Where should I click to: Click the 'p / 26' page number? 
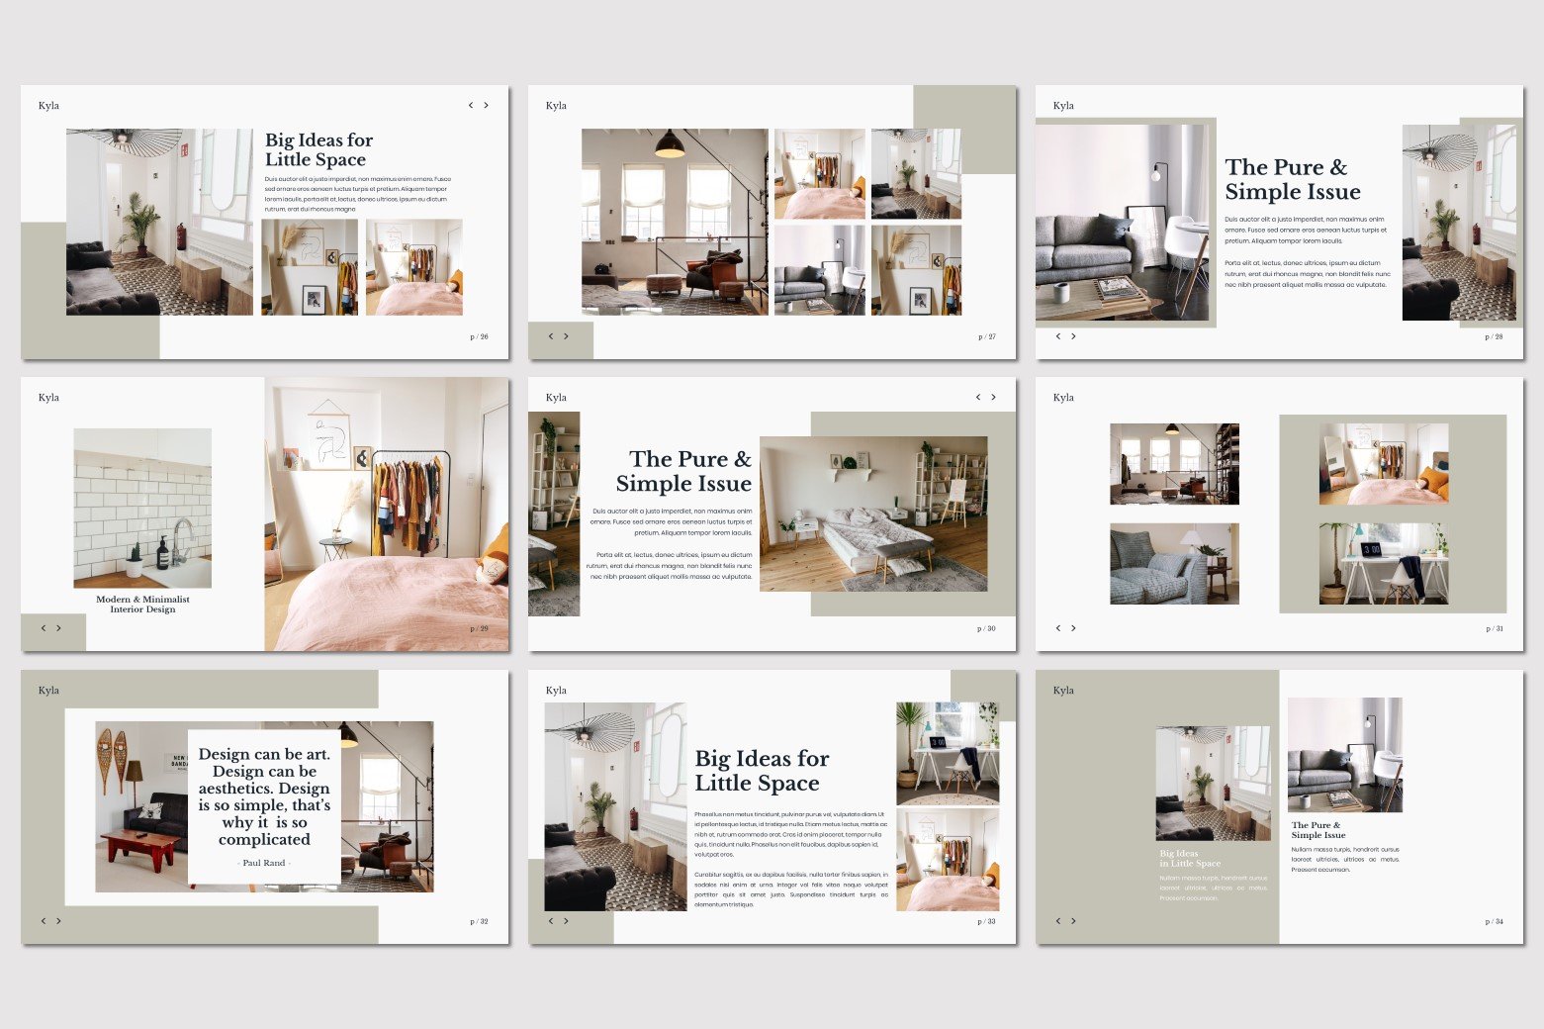click(479, 336)
